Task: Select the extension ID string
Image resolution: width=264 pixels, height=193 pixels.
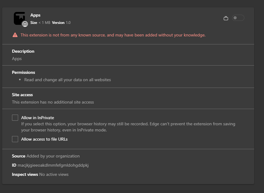Action: [x=53, y=165]
